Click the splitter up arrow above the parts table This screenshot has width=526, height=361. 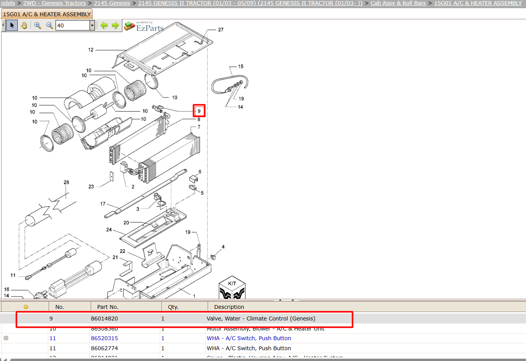coord(281,300)
